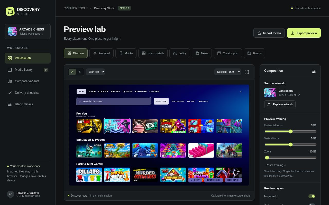The width and height of the screenshot is (329, 205).
Task: Click the Import media button
Action: point(269,33)
